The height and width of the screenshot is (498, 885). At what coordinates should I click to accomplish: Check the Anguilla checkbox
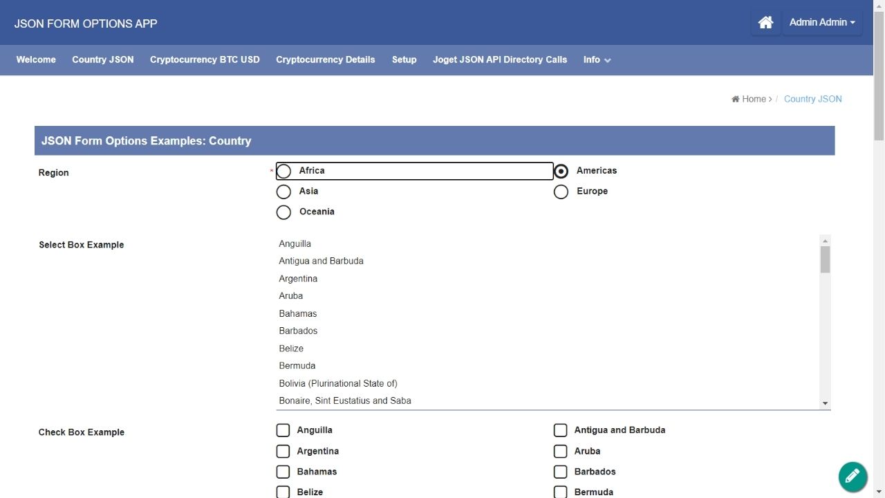pyautogui.click(x=283, y=430)
